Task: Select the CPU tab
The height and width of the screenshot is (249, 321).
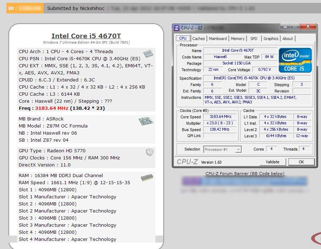Action: click(x=183, y=39)
